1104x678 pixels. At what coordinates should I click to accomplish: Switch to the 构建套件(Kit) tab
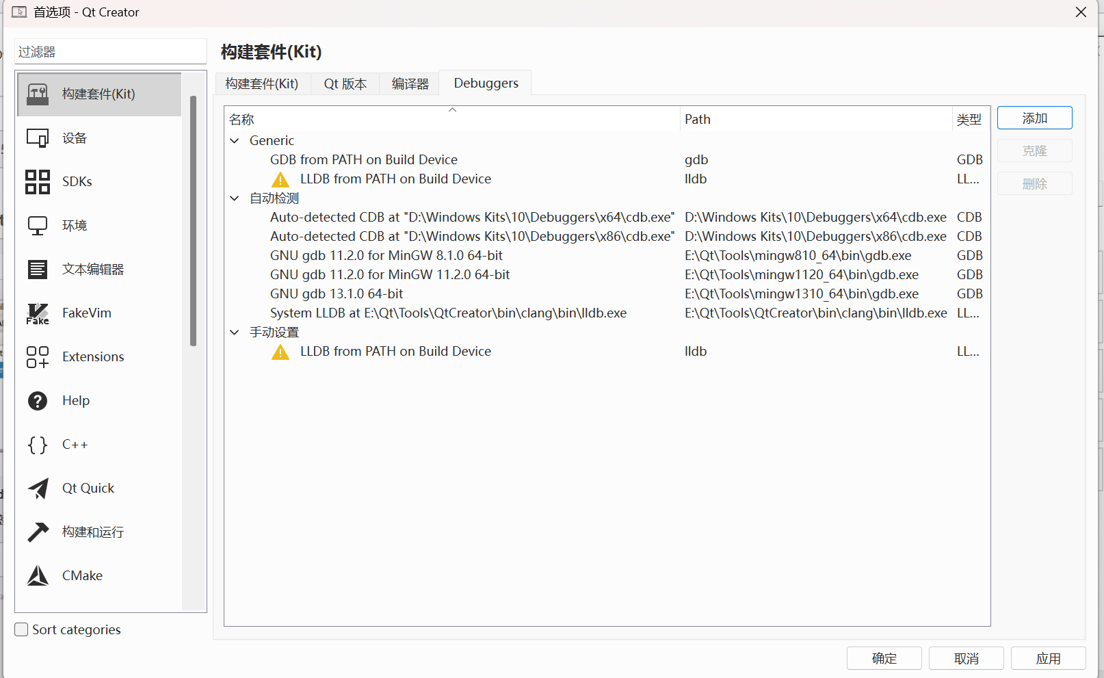point(262,83)
